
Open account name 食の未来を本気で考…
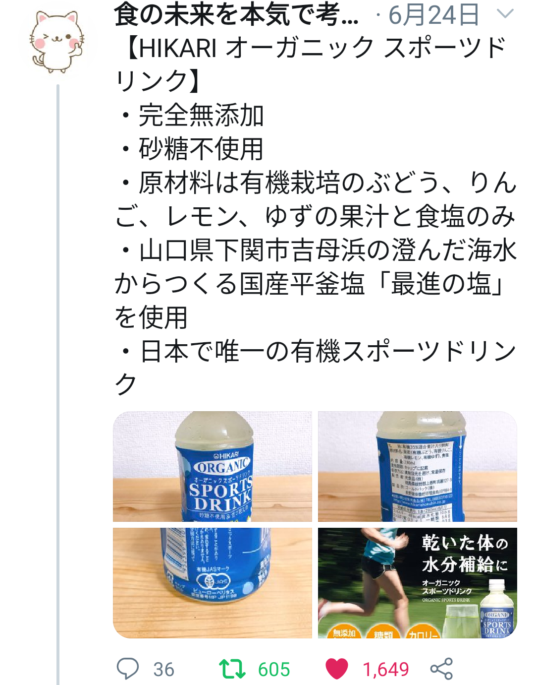point(236,15)
